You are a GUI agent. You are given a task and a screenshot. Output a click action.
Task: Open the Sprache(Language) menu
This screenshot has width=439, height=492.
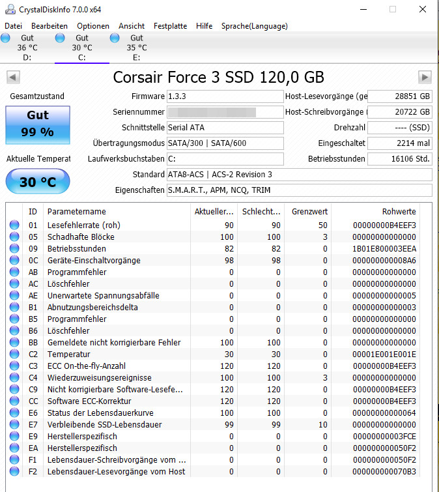pos(254,26)
